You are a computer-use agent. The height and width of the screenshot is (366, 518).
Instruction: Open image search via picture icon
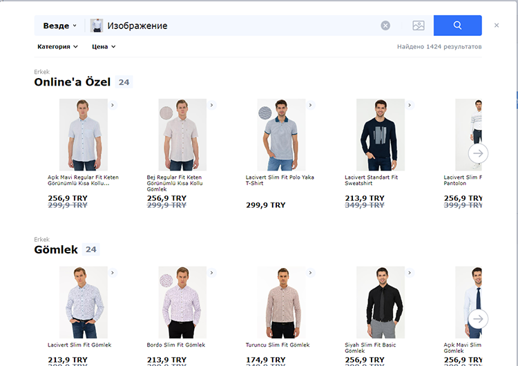coord(419,26)
